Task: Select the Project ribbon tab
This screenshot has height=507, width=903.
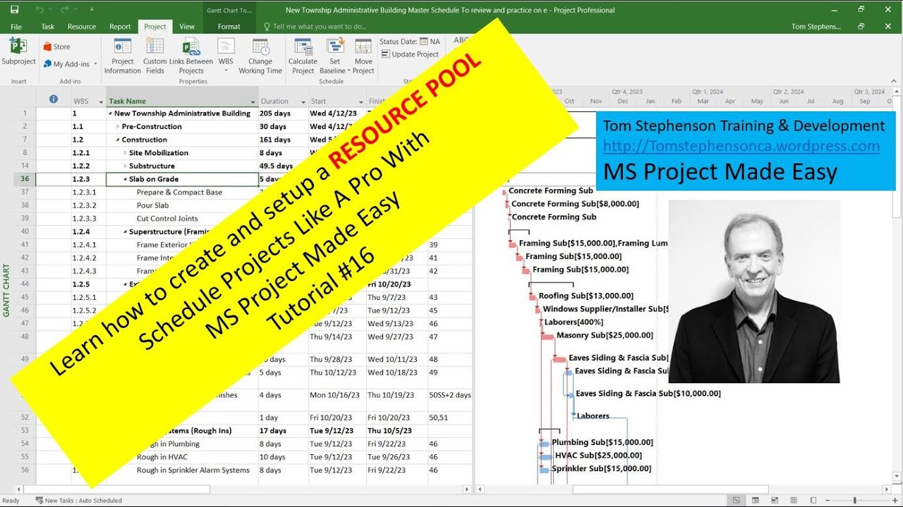Action: click(155, 27)
